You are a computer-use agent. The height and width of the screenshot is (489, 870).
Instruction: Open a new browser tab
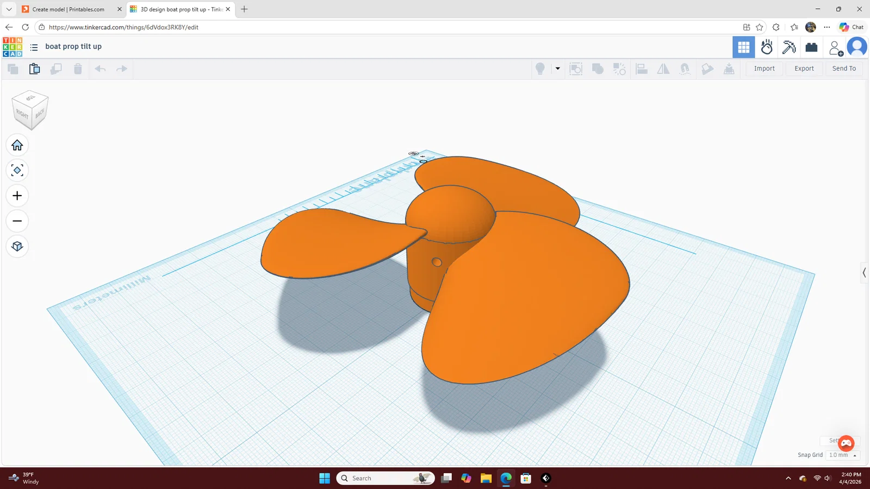244,9
